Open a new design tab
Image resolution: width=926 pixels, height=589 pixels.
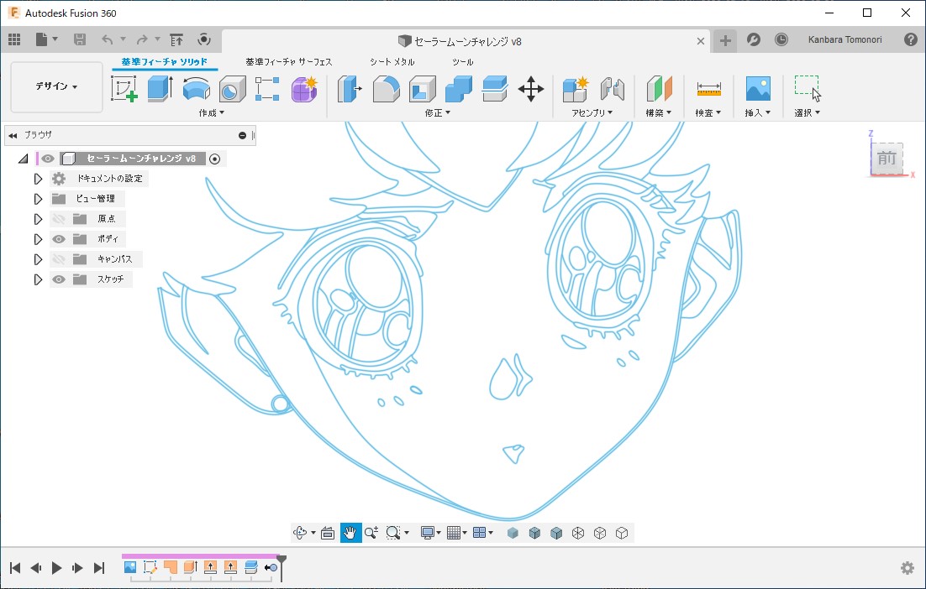click(x=725, y=40)
